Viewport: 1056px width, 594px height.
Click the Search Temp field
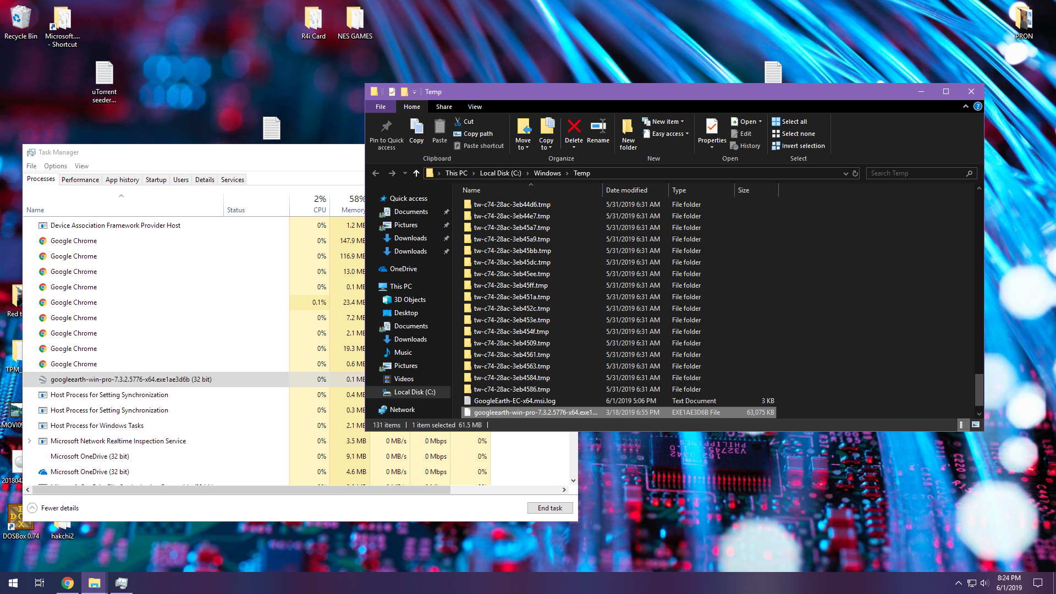(916, 173)
